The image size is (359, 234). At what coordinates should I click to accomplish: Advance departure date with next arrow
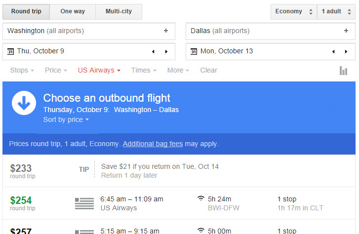[166, 51]
